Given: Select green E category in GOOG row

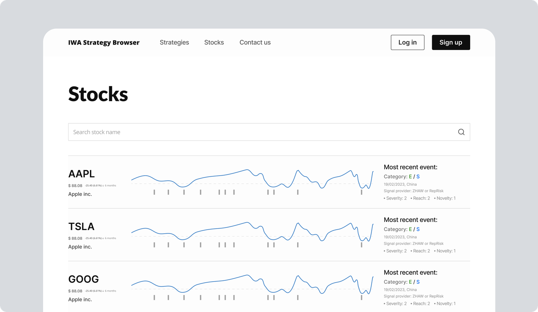Looking at the screenshot, I should tap(410, 282).
